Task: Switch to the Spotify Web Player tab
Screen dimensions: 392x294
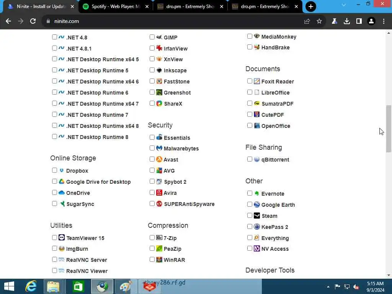Action: (116, 7)
